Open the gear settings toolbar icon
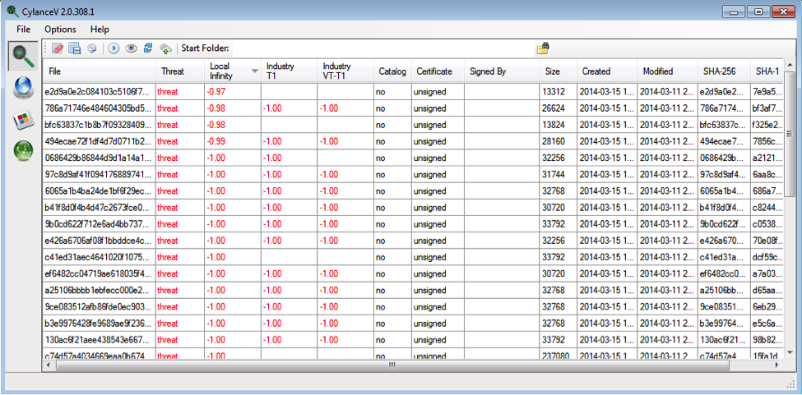The image size is (802, 395). pyautogui.click(x=91, y=48)
